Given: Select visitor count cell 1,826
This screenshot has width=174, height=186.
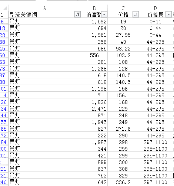Looking at the screenshot, I should point(94,102).
